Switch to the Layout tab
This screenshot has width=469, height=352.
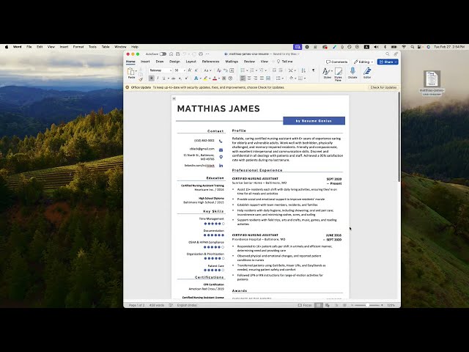(x=191, y=62)
